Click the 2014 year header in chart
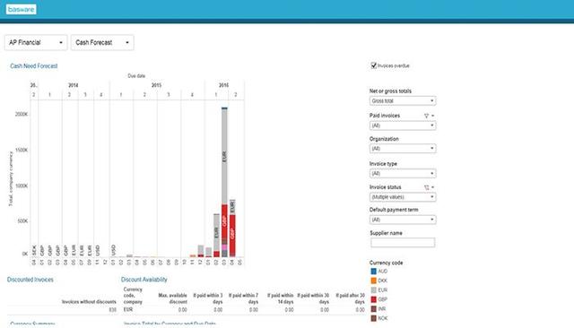 [74, 85]
